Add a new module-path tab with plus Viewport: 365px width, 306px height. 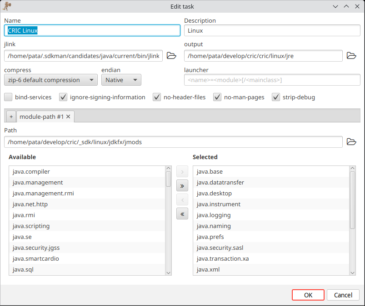(11, 117)
